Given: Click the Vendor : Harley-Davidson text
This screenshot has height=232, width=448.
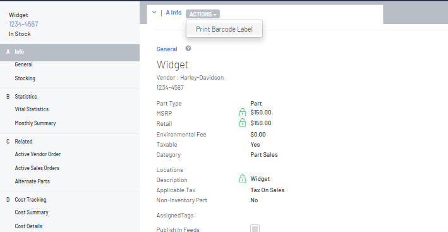Looking at the screenshot, I should point(190,77).
